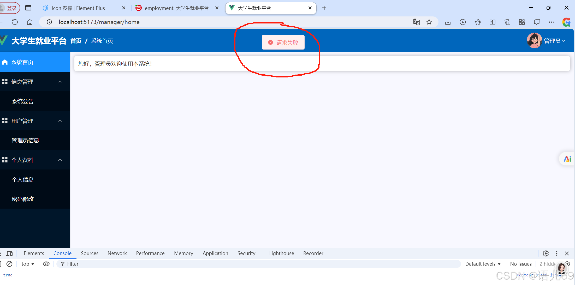This screenshot has width=575, height=285.
Task: Switch to the Network tab in DevTools
Action: (x=117, y=253)
